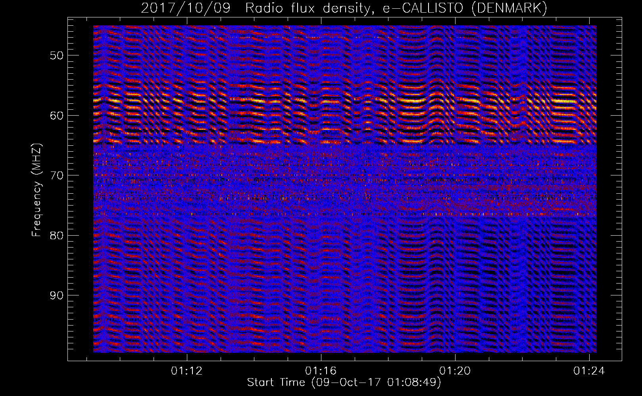Click the 80 MHz frequency tick label

click(57, 236)
